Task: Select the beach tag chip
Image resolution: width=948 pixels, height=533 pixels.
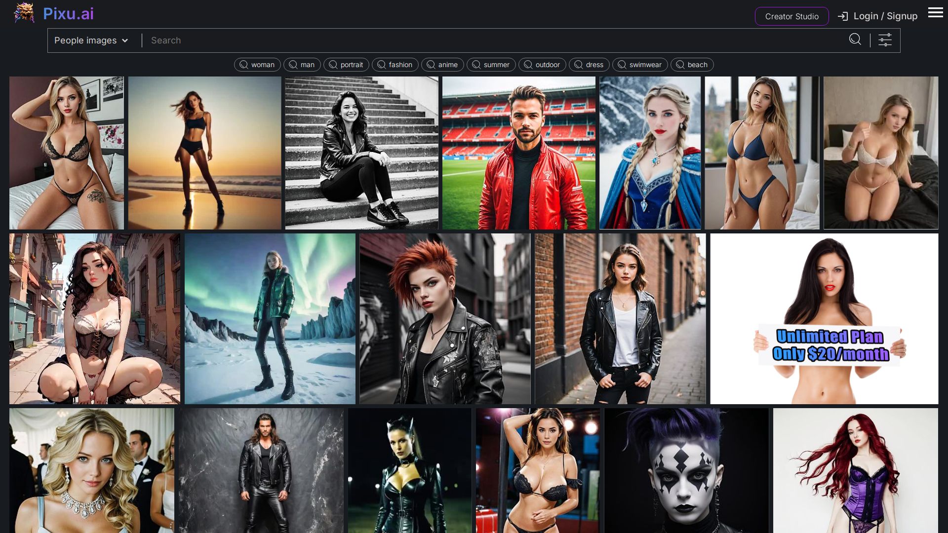Action: [692, 65]
